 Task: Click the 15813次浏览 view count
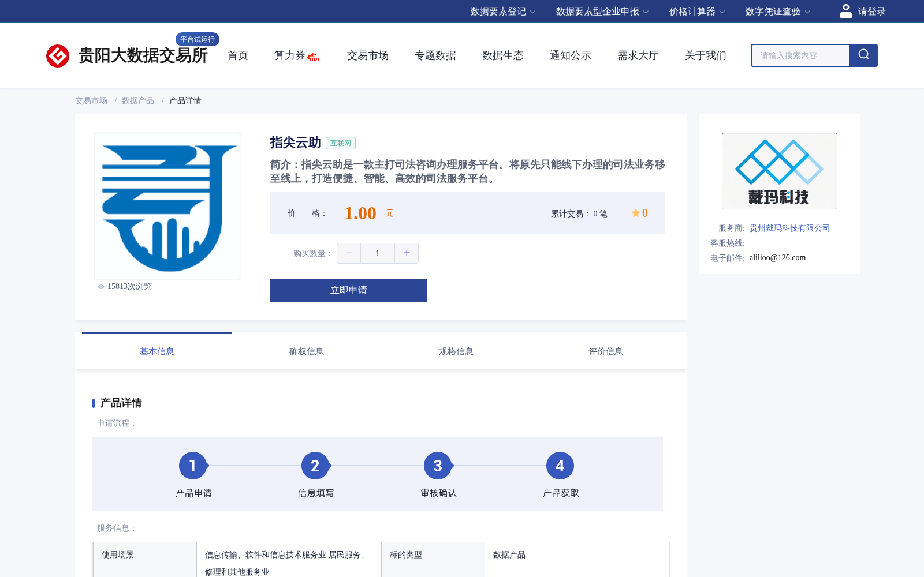[129, 287]
